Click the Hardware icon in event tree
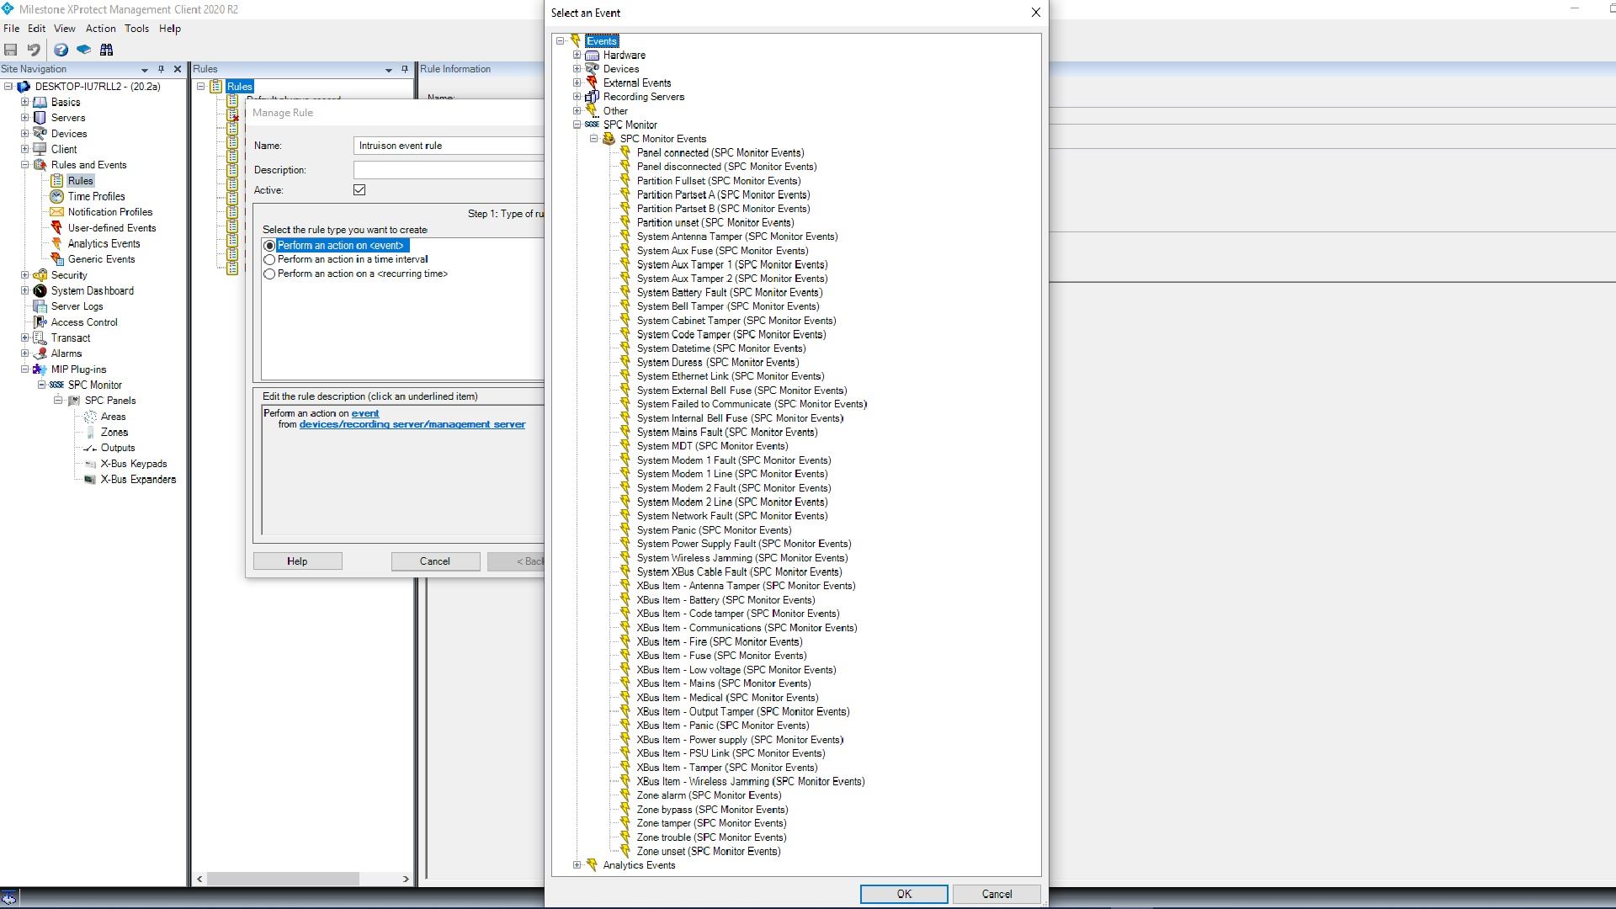 [x=592, y=55]
